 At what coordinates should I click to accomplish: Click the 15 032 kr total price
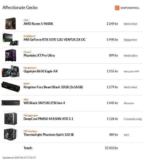click(x=112, y=148)
